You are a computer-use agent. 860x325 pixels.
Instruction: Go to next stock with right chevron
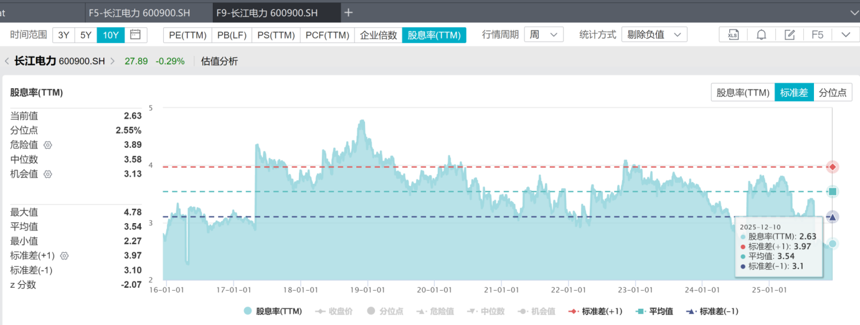click(x=113, y=61)
